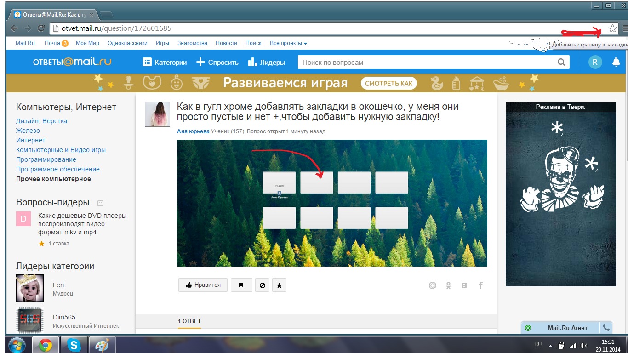
Task: Select Прочее компьютерное category
Action: pos(53,179)
